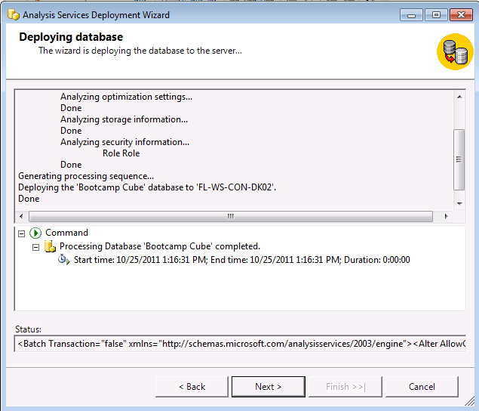Click inside the Status Batch Transaction field
Viewport: 479px width, 411px height.
[x=241, y=345]
